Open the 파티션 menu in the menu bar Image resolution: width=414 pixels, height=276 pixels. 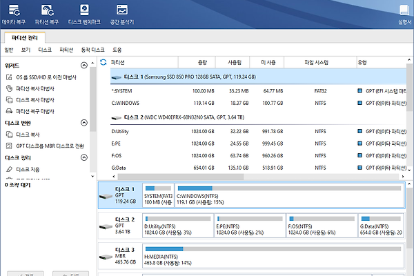pyautogui.click(x=66, y=50)
